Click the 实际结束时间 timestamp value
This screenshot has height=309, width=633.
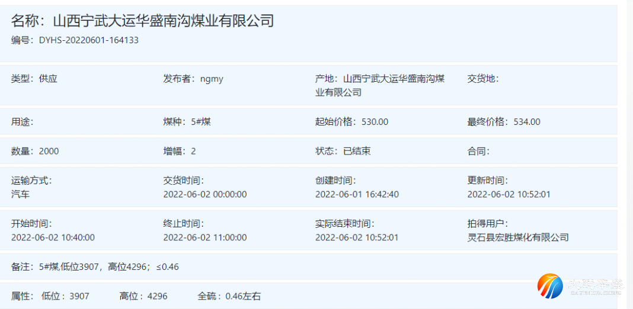pos(357,237)
